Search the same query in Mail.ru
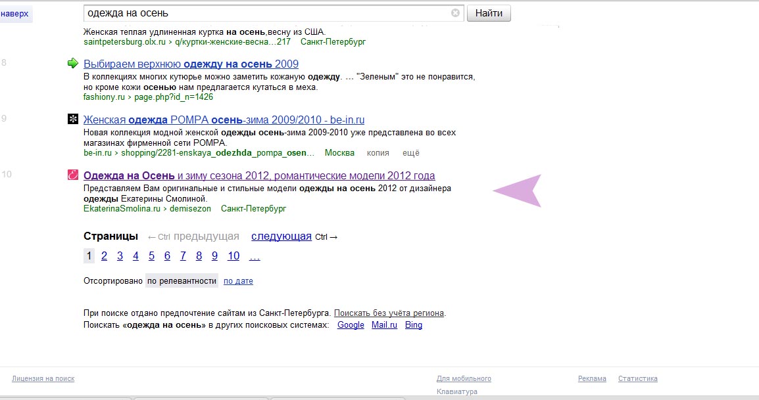The height and width of the screenshot is (400, 759). click(384, 325)
